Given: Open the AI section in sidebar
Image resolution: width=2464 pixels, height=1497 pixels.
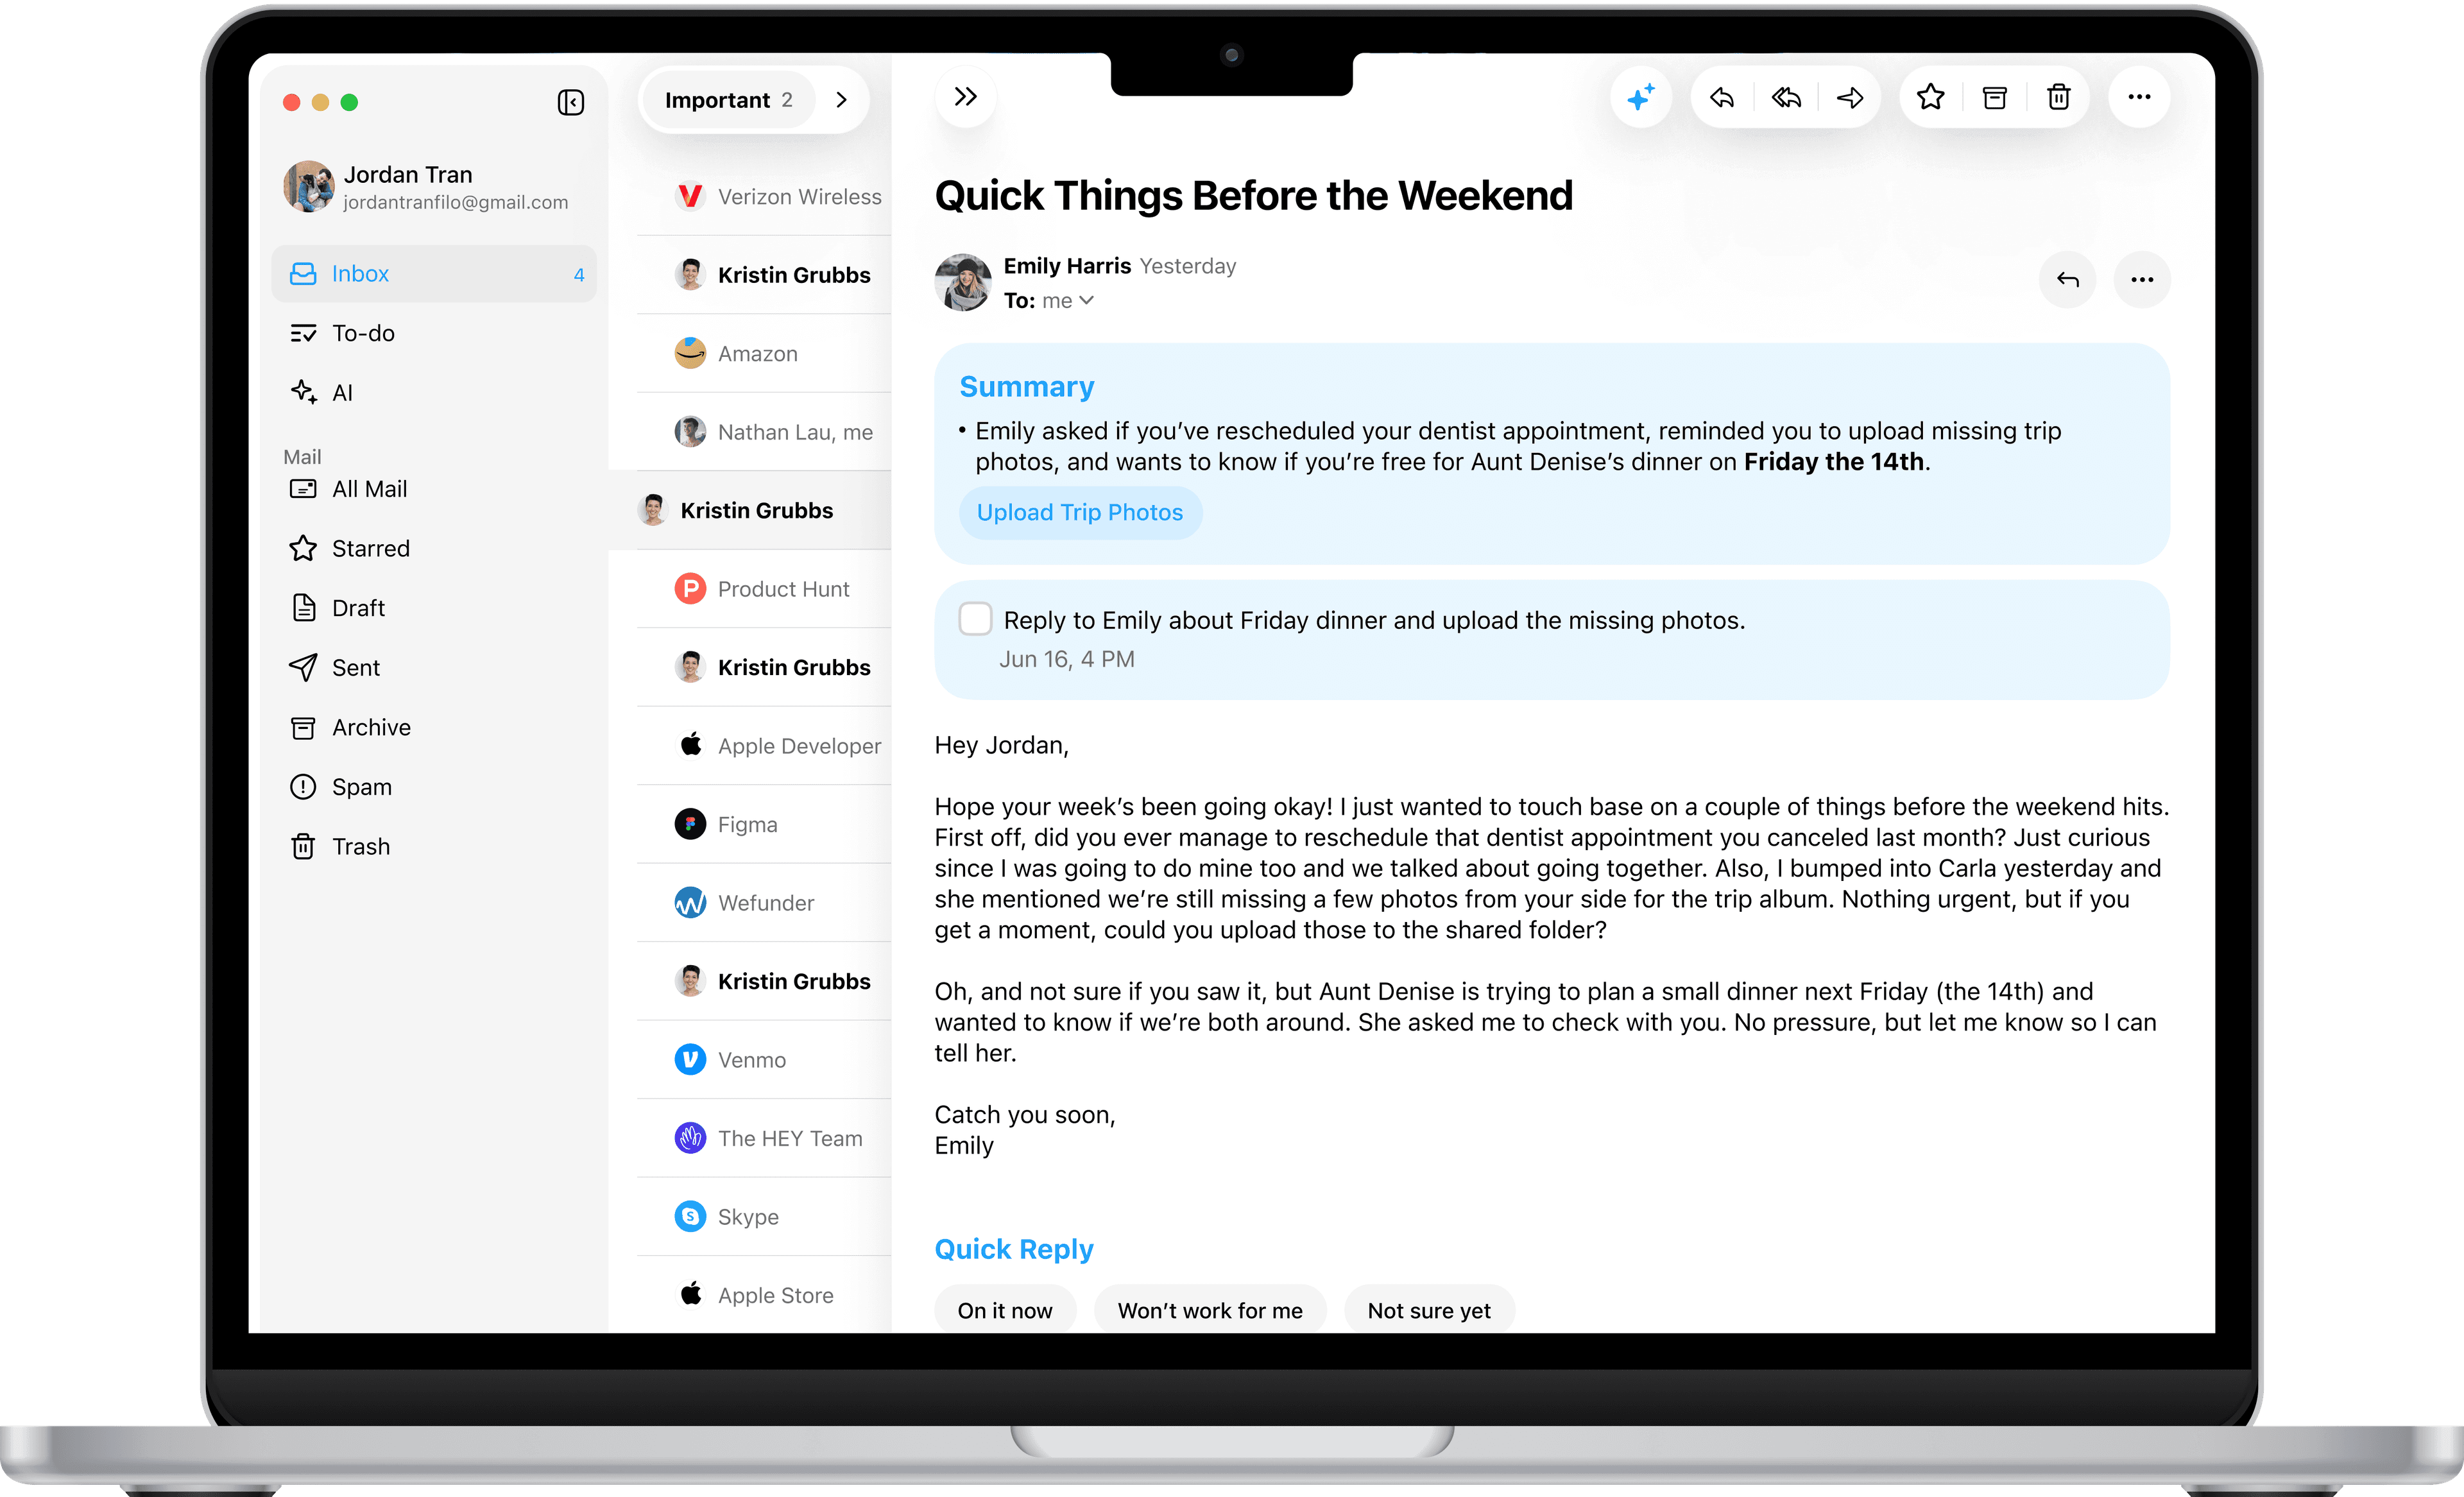Looking at the screenshot, I should 434,393.
